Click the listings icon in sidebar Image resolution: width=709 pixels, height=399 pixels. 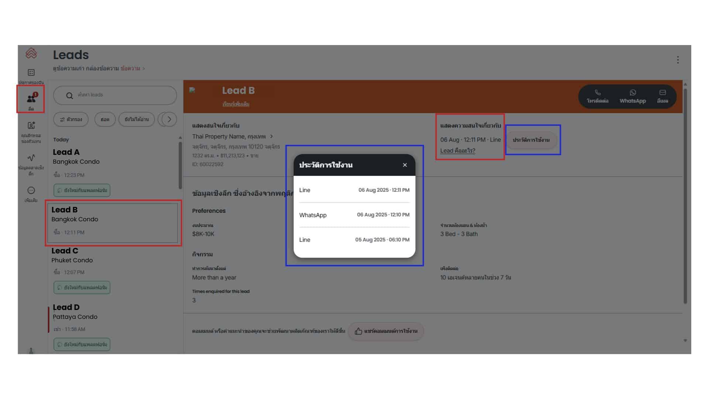(x=31, y=72)
